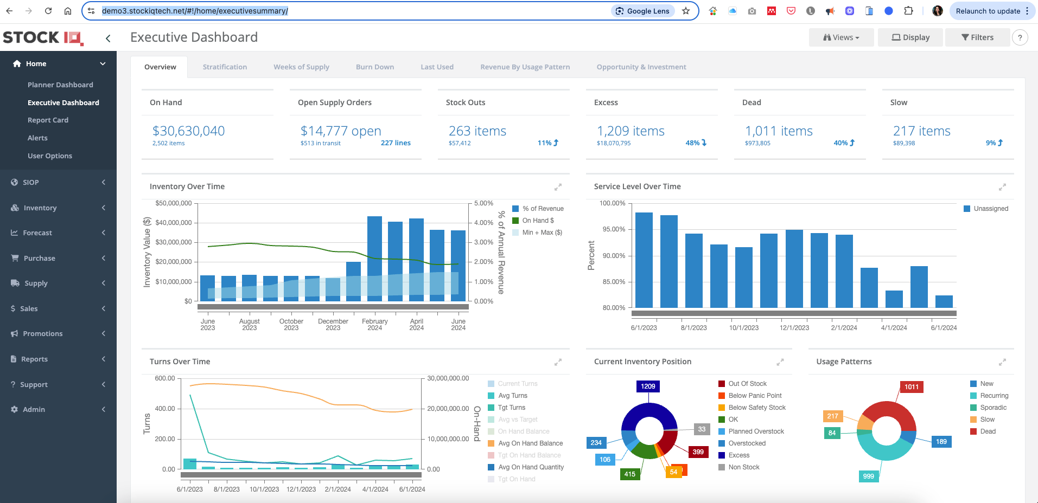Open the Report Card link
This screenshot has width=1038, height=503.
click(48, 120)
